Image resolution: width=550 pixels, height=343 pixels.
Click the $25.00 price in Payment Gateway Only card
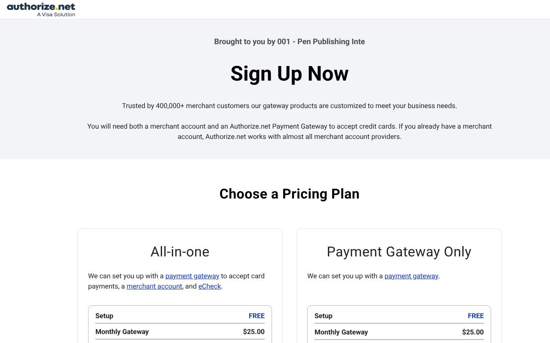473,332
